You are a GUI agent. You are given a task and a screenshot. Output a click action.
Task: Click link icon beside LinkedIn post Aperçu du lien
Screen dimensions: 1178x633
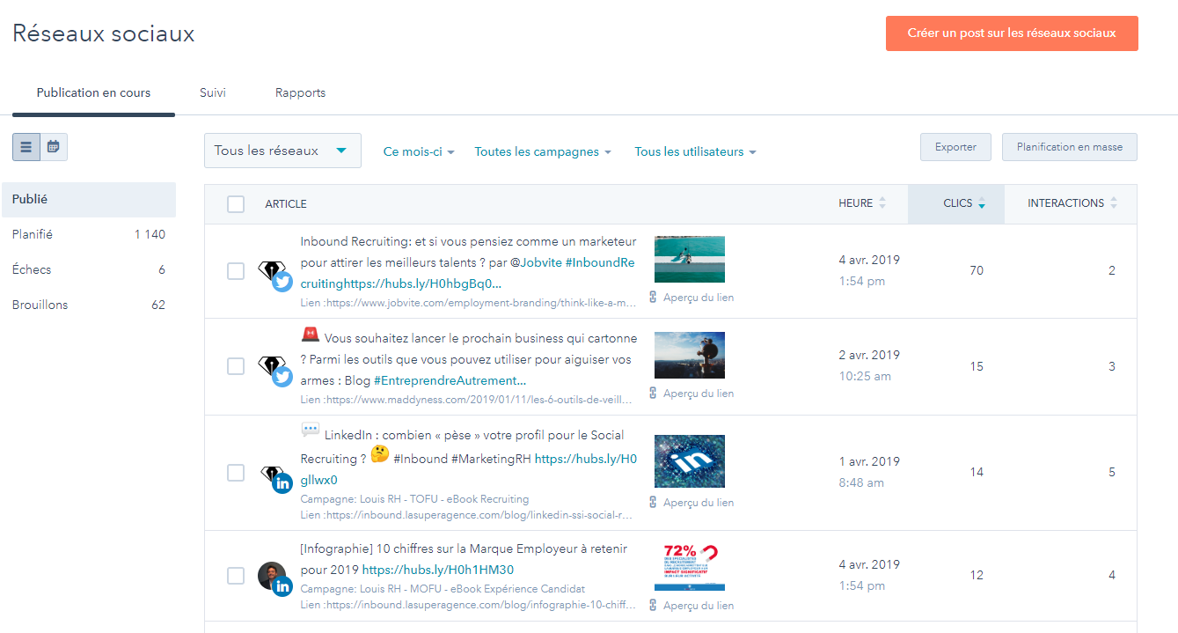click(653, 503)
